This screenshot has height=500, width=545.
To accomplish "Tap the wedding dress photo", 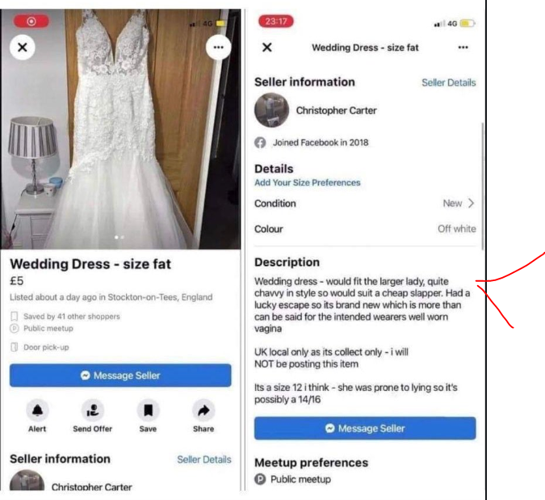I will [x=120, y=129].
